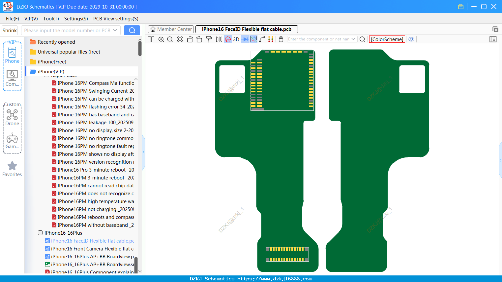Click the yellow briefcase icon in title bar
Image resolution: width=502 pixels, height=282 pixels.
[461, 7]
